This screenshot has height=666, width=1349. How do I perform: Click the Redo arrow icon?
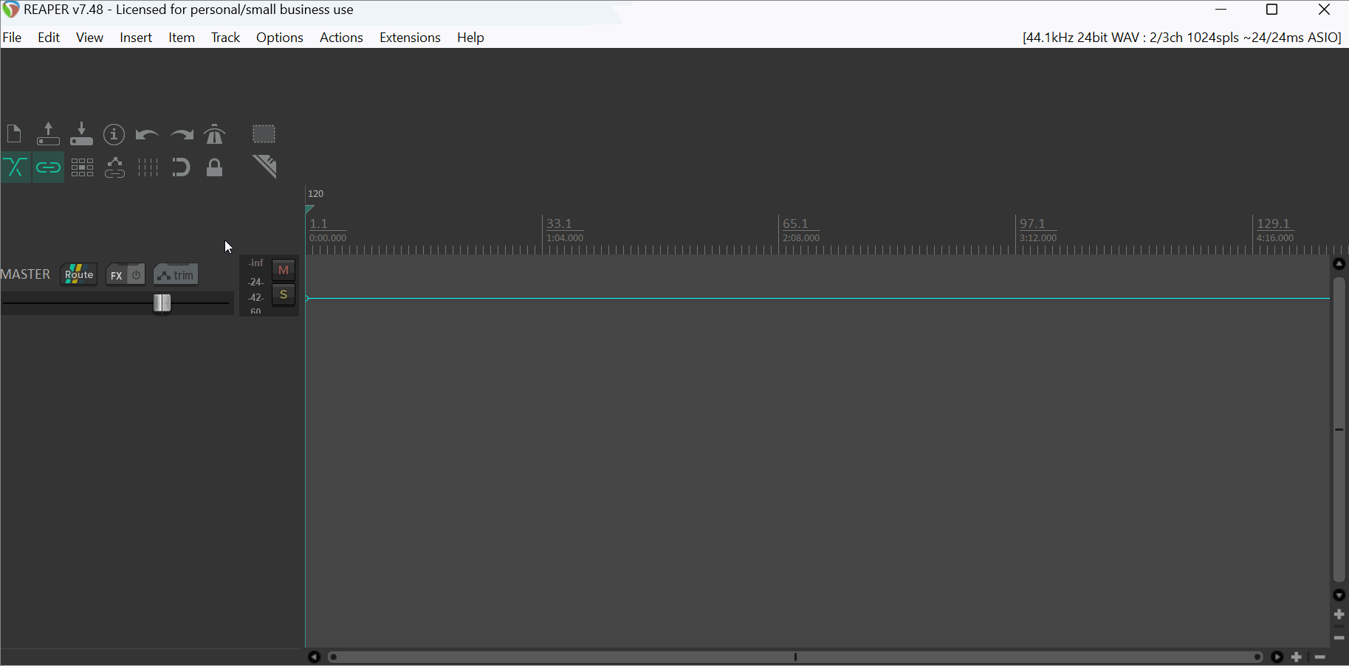pos(182,135)
